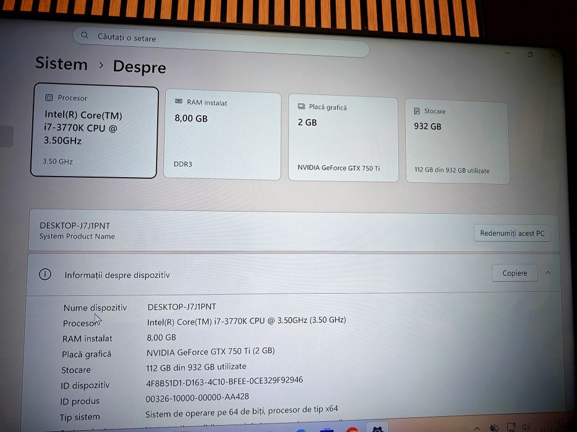Click the Despre breadcrumb title
Screen dimensions: 577x432
click(140, 67)
